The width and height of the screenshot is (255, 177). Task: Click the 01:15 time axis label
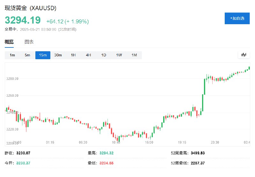coord(50,142)
